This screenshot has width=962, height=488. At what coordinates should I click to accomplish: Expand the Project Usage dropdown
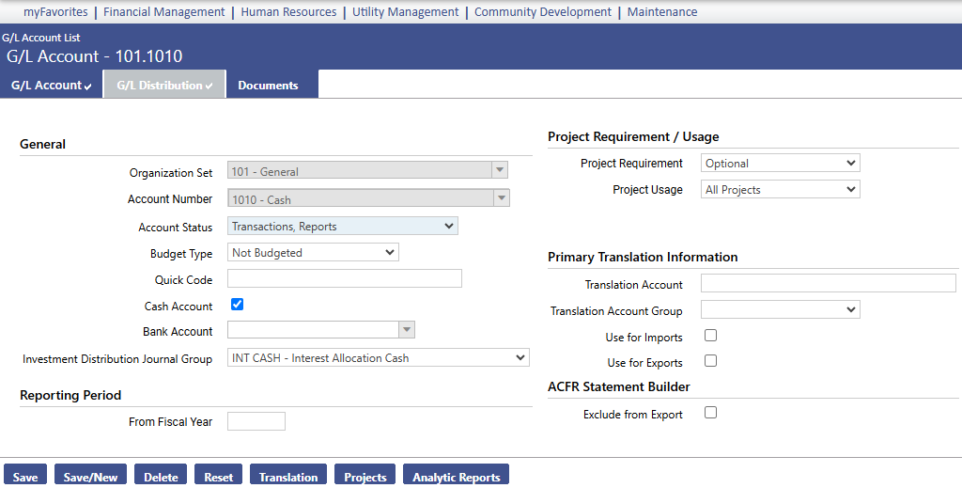tap(781, 189)
